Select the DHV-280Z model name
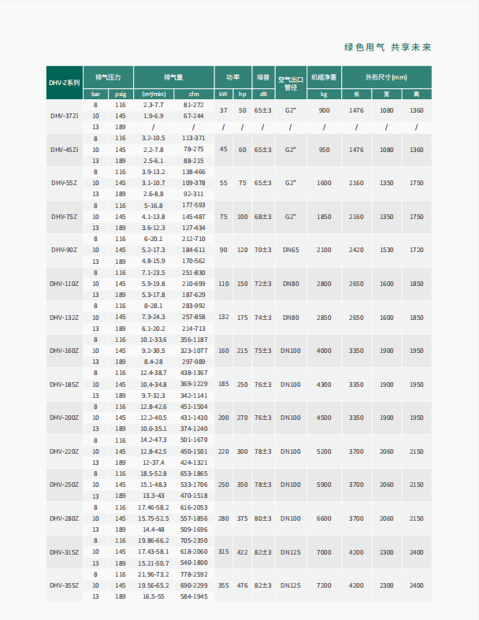 [x=64, y=518]
